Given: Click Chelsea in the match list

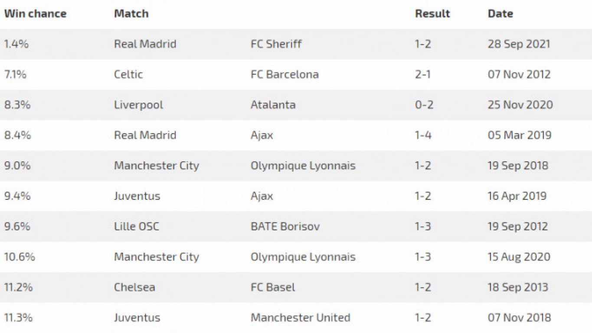Looking at the screenshot, I should point(134,287).
